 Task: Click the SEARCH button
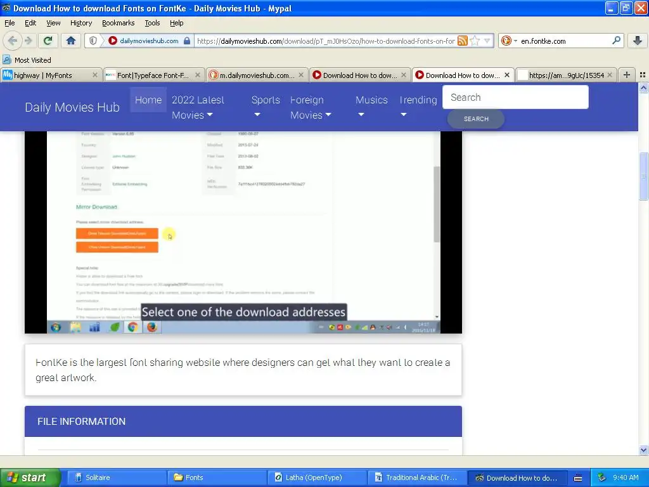(476, 119)
